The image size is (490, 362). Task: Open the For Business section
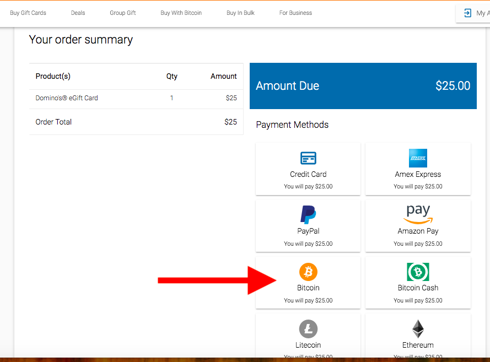click(x=295, y=13)
